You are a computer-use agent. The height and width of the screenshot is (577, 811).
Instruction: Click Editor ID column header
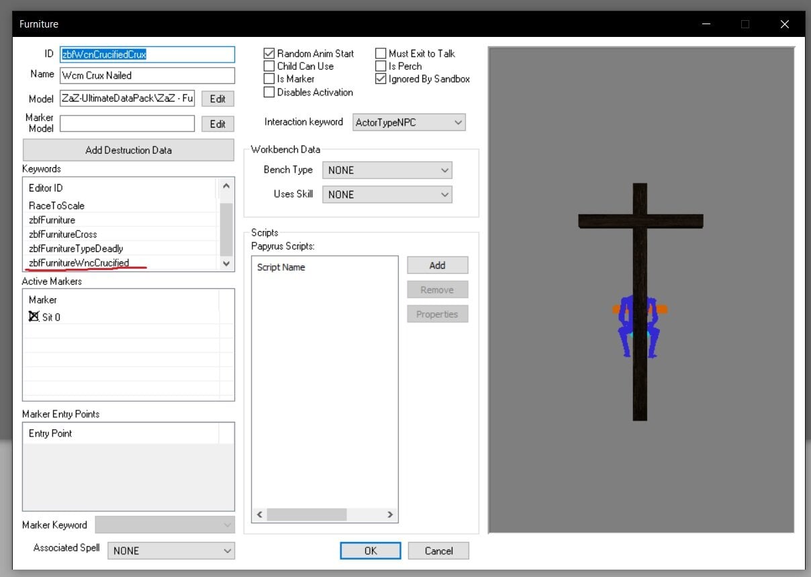point(121,188)
